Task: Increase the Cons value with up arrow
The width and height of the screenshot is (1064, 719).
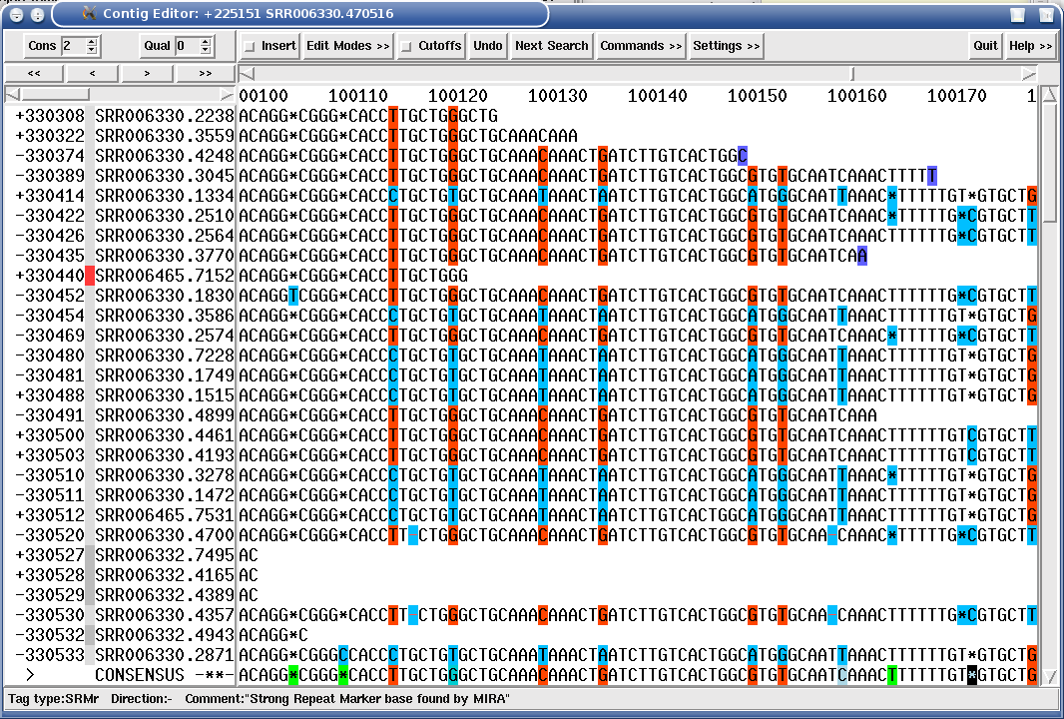Action: coord(92,41)
